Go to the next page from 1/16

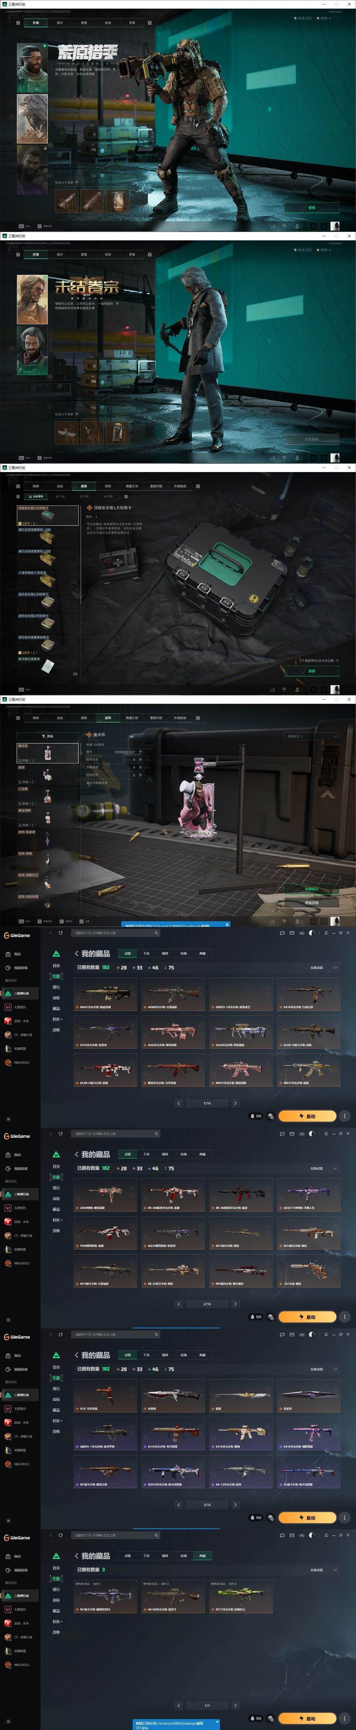coord(235,1104)
